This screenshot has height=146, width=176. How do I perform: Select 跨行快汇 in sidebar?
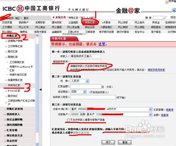click(13, 96)
